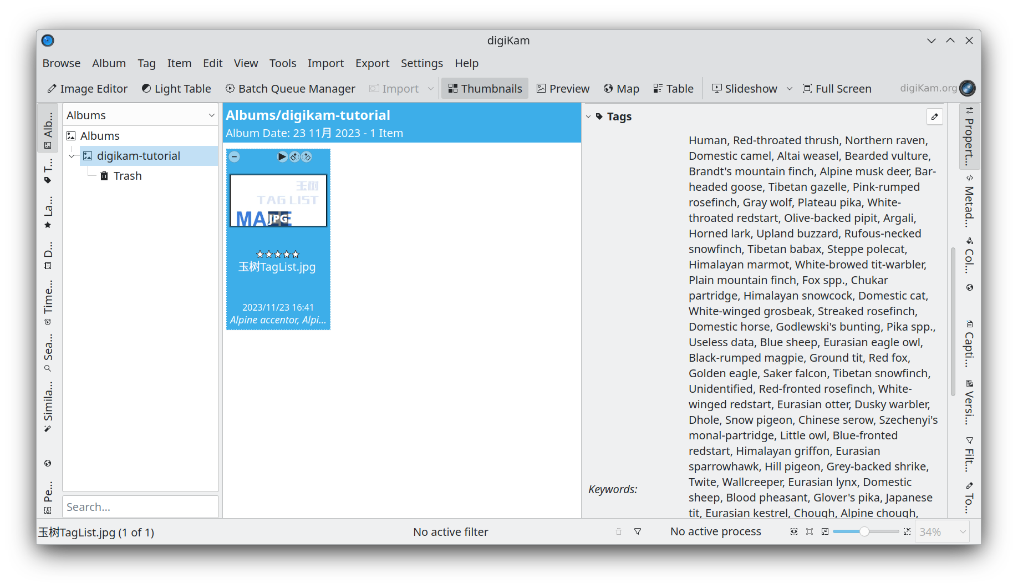Rotate the thumbnail right using overlay icon
The image size is (1018, 588).
(307, 157)
